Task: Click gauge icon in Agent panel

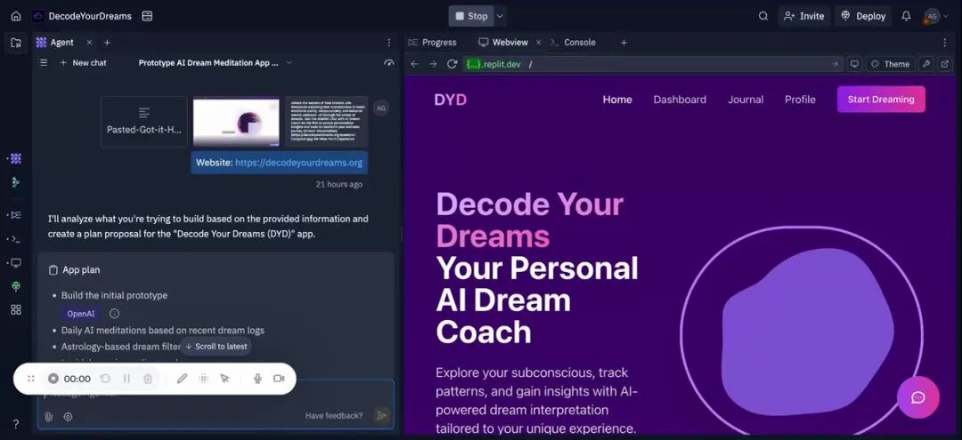Action: click(388, 62)
